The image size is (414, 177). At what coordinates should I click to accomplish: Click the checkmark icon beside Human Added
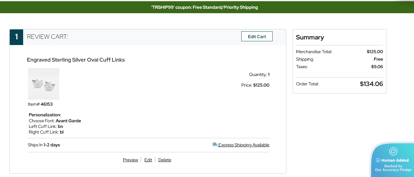coord(378,160)
